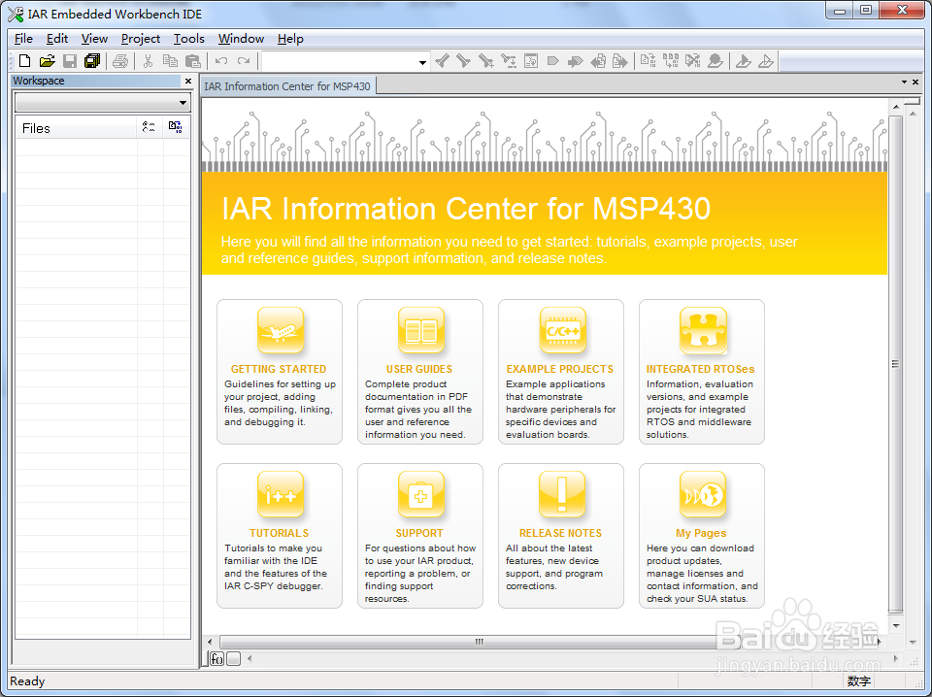
Task: Open the GETTING STARTED link
Action: point(279,369)
